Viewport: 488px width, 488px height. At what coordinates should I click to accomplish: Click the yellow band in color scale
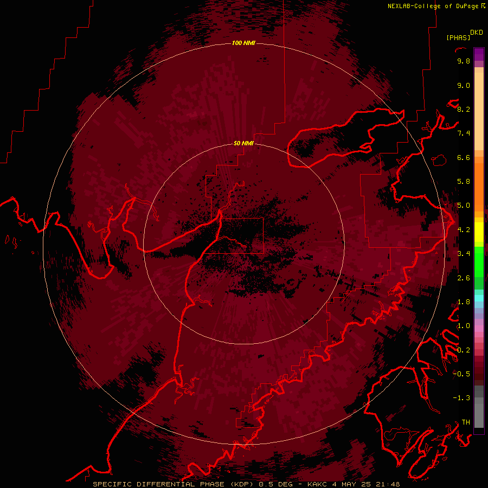[x=479, y=232]
